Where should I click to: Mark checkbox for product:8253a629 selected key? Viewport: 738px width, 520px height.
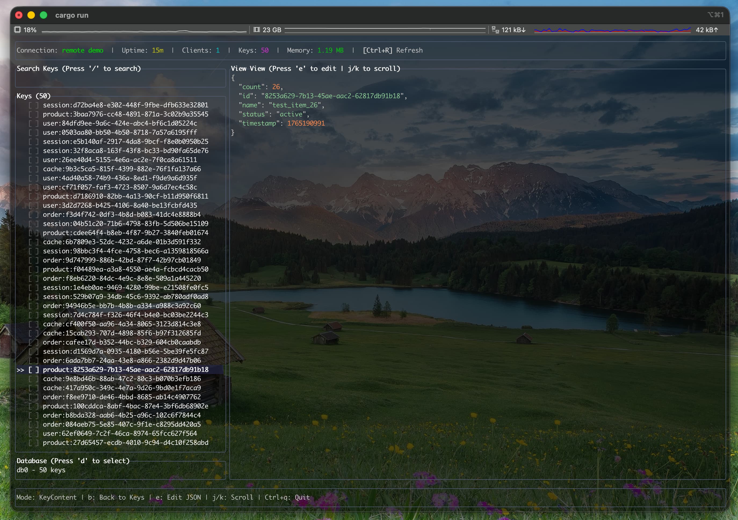(33, 370)
